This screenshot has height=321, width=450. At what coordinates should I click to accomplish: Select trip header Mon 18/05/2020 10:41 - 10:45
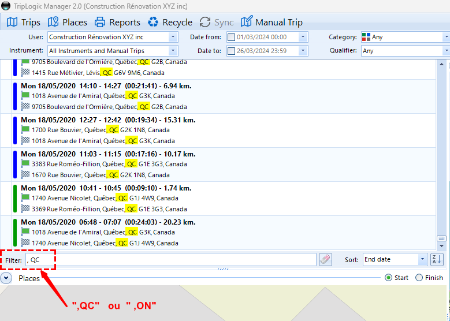tap(106, 188)
